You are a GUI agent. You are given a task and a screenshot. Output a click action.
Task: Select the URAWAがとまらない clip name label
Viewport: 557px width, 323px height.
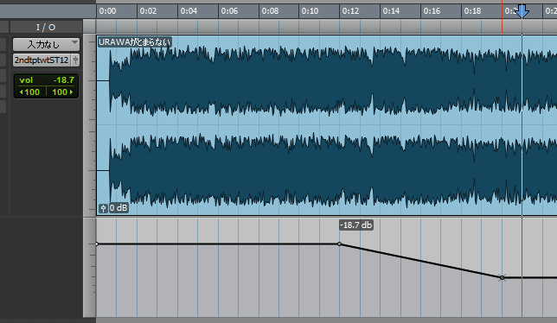click(135, 41)
